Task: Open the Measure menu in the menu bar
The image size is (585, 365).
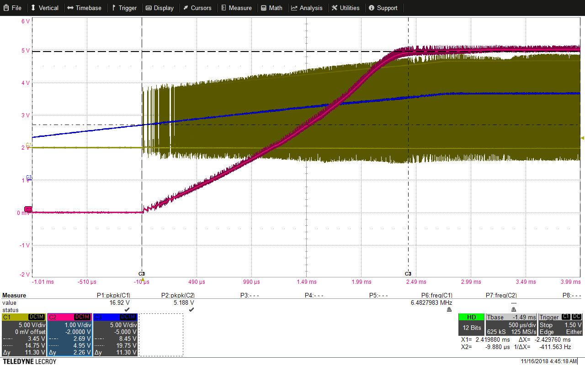Action: 236,8
